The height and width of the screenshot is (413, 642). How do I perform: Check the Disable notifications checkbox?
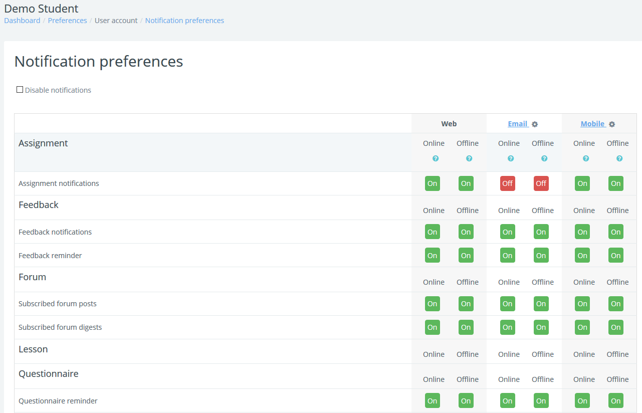coord(20,90)
